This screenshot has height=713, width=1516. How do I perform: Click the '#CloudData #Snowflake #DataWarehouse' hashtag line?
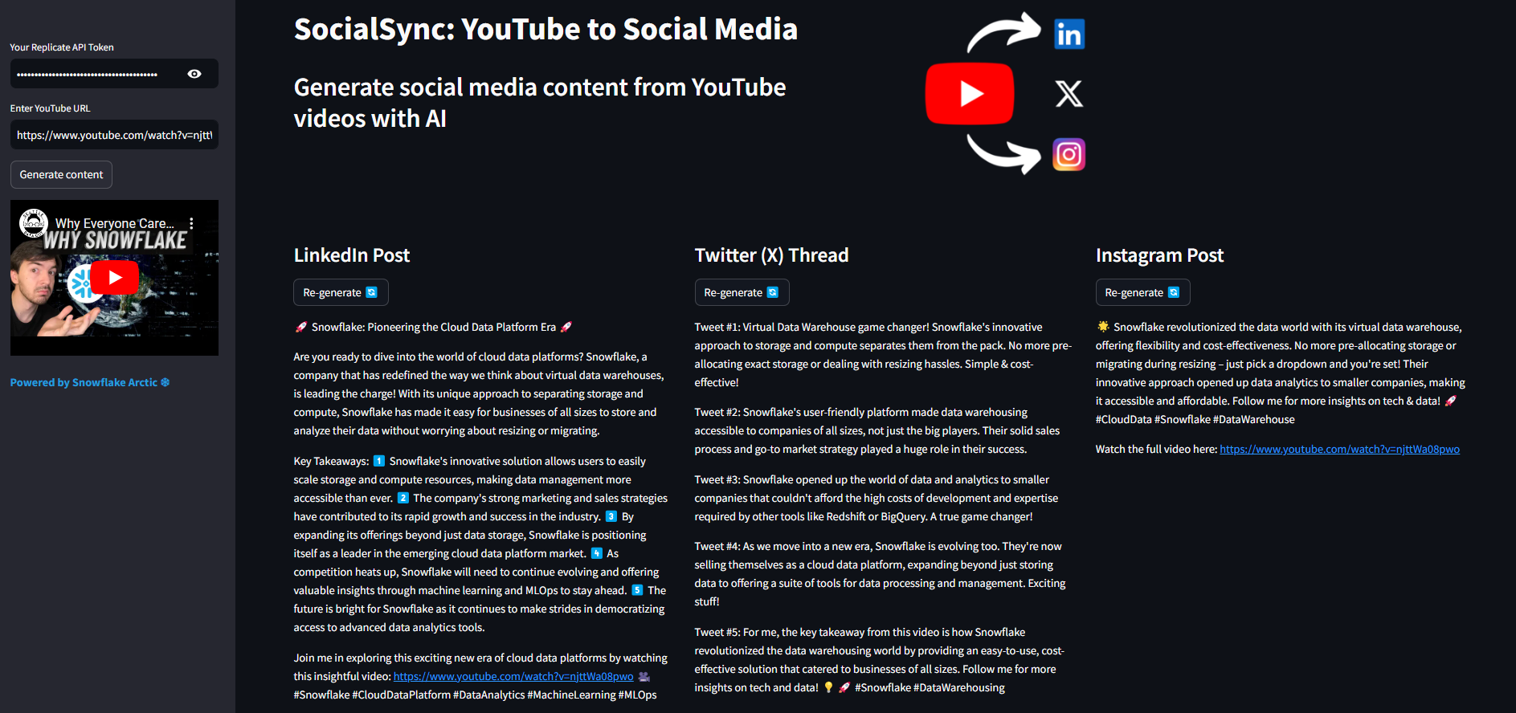[x=1195, y=419]
